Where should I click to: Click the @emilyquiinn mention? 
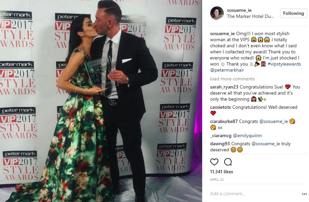coord(247,136)
